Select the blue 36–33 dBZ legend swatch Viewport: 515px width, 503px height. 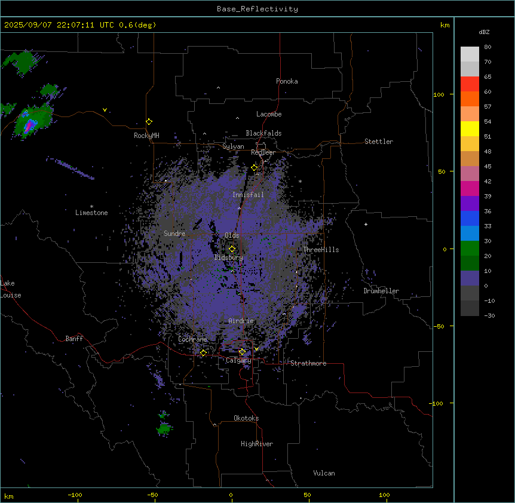[x=470, y=218]
